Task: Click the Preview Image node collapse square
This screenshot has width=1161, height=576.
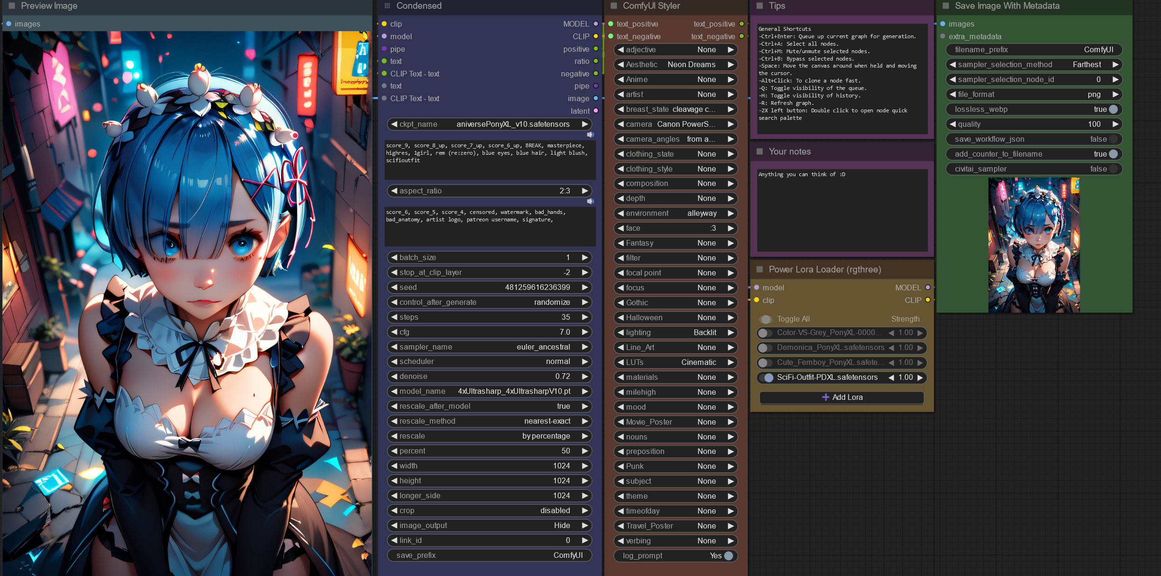Action: pos(12,6)
